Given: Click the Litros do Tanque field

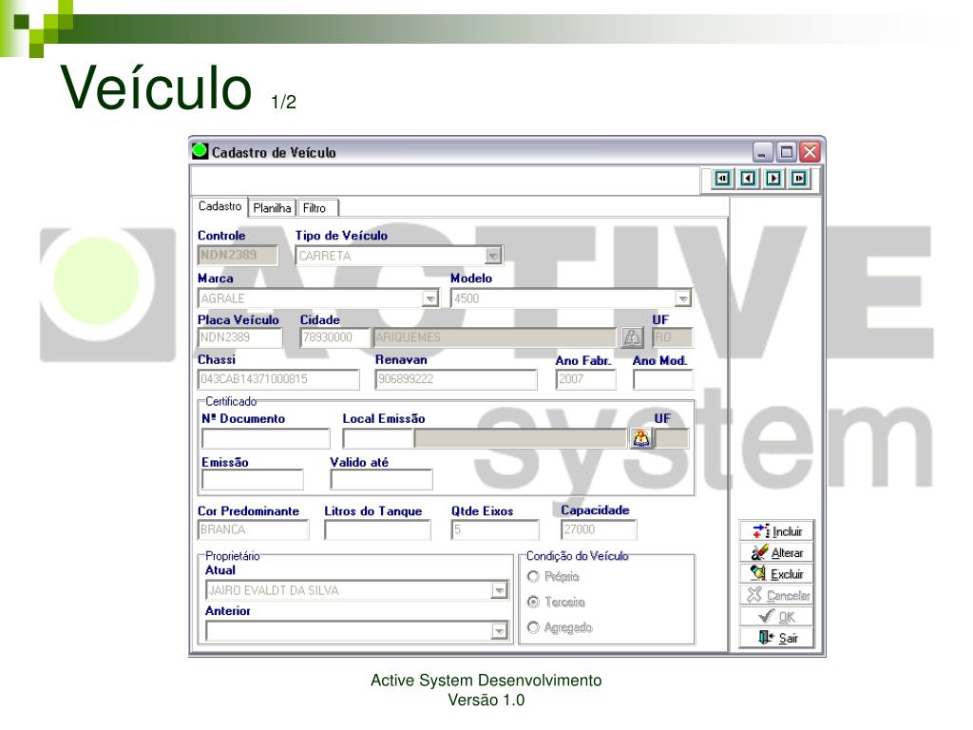Looking at the screenshot, I should pyautogui.click(x=377, y=529).
